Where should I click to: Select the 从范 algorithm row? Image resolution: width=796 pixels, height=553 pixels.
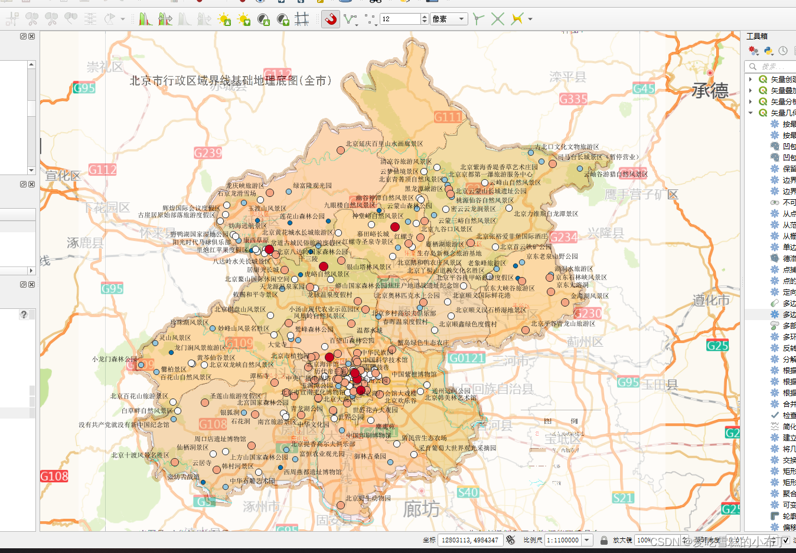tap(770, 225)
